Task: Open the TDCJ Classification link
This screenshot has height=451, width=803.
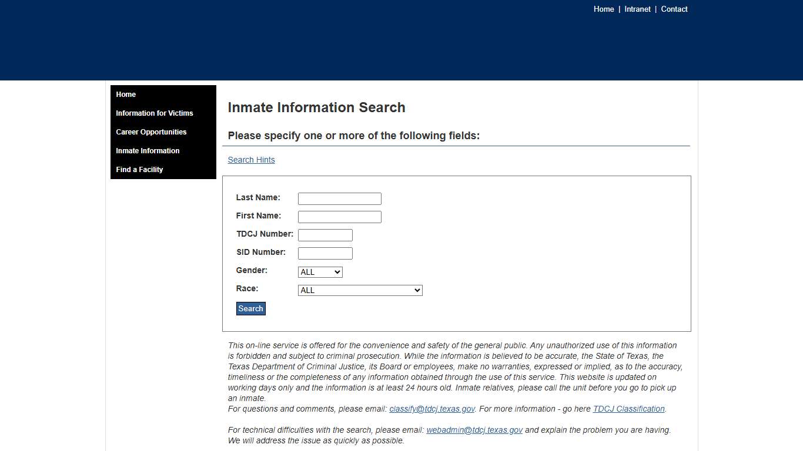Action: point(628,409)
